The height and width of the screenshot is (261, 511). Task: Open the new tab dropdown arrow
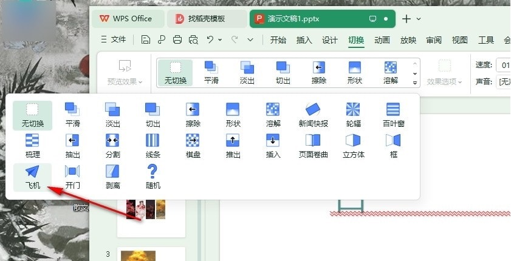419,19
